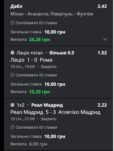114x151 pixels.
Task: Click the Дабл bet title
Action: pos(17,6)
